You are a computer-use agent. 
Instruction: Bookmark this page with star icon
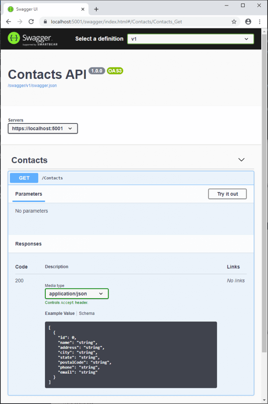point(234,22)
